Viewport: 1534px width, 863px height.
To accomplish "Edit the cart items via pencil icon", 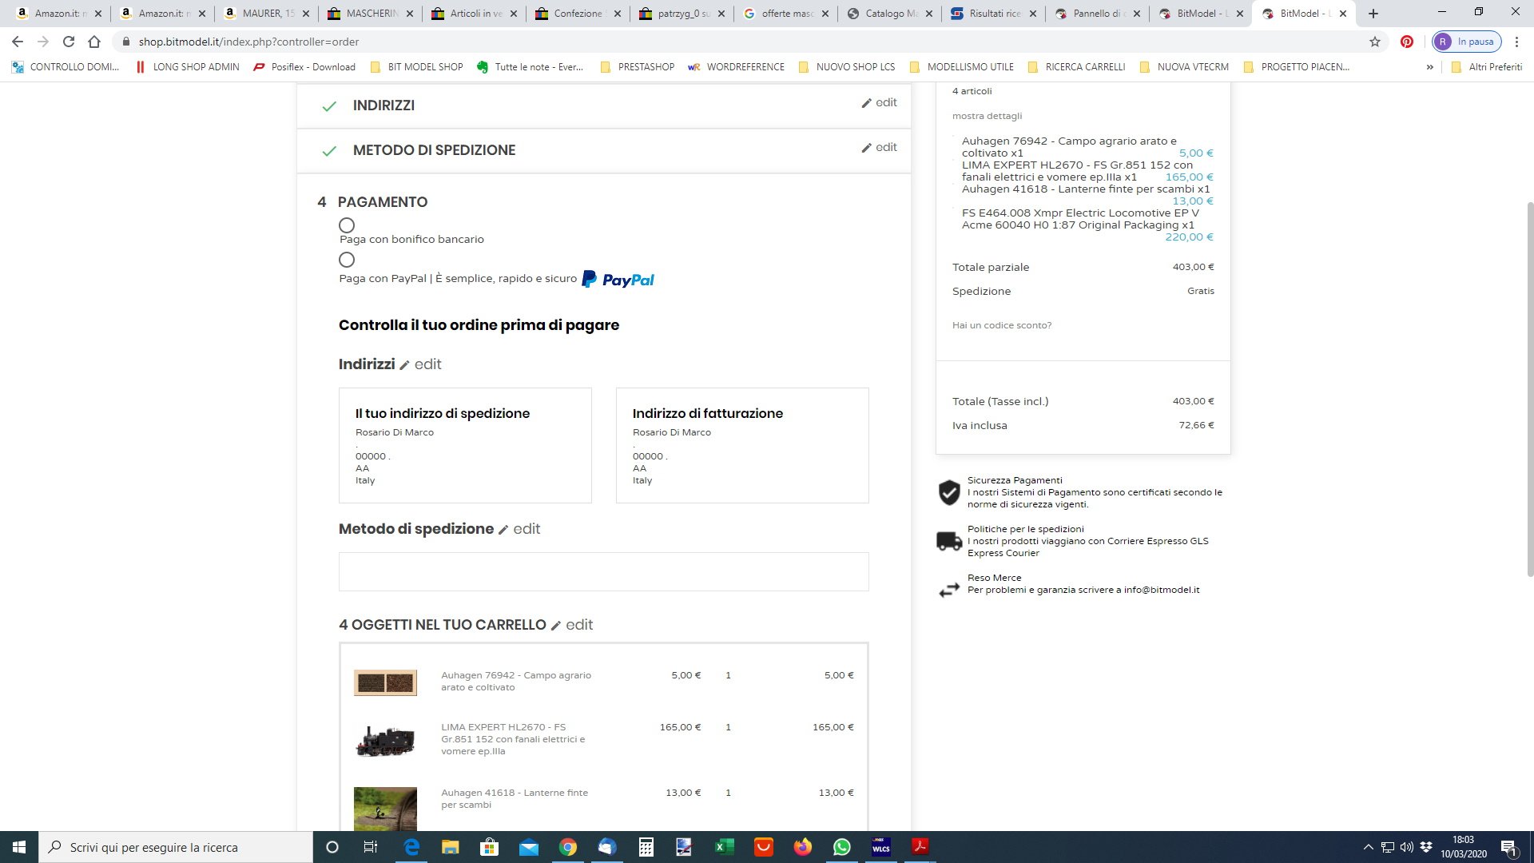I will tap(556, 626).
